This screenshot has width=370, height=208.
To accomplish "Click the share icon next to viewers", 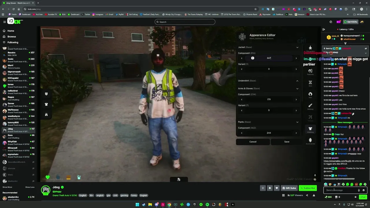I will (x=307, y=195).
